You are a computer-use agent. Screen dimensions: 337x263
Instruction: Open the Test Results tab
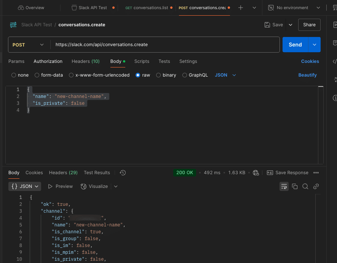point(97,173)
